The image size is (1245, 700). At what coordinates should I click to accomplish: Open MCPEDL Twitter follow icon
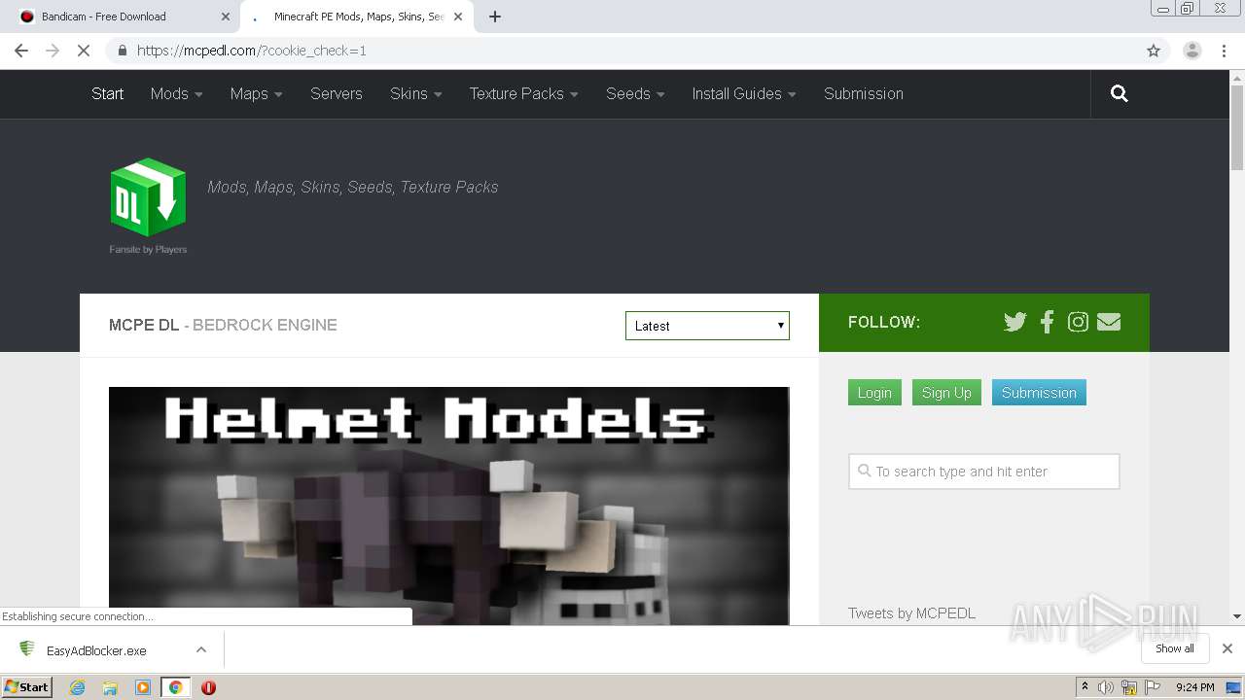(1014, 322)
